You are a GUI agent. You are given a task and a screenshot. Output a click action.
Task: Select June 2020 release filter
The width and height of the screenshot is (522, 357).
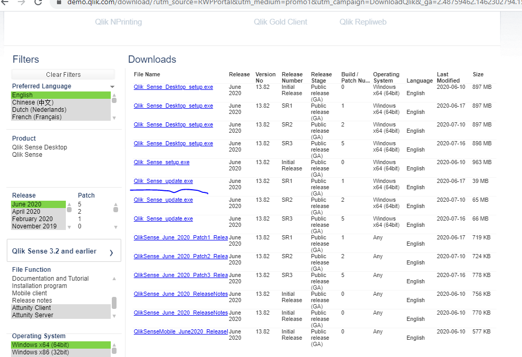click(x=39, y=204)
